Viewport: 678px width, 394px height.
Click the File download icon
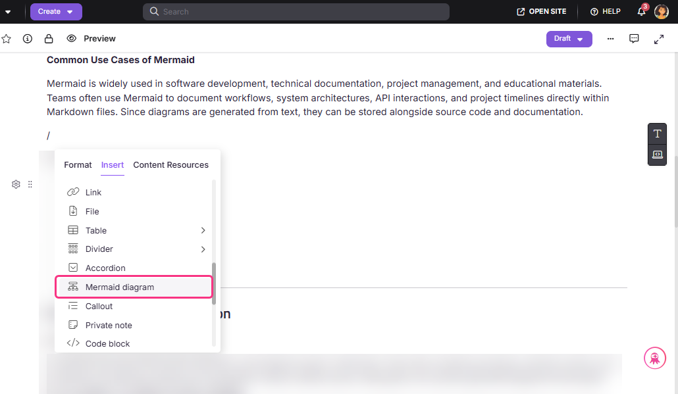point(73,211)
